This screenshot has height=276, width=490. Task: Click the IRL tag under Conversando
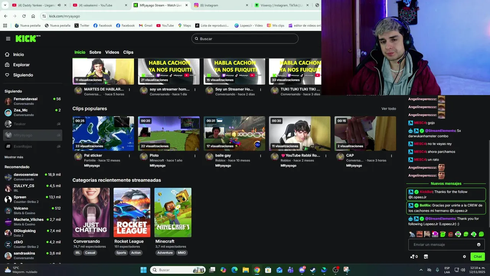(x=78, y=253)
